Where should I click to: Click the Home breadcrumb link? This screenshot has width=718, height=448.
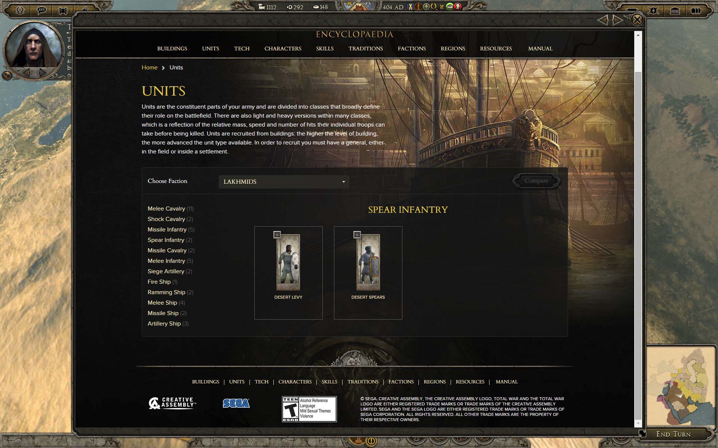[150, 68]
